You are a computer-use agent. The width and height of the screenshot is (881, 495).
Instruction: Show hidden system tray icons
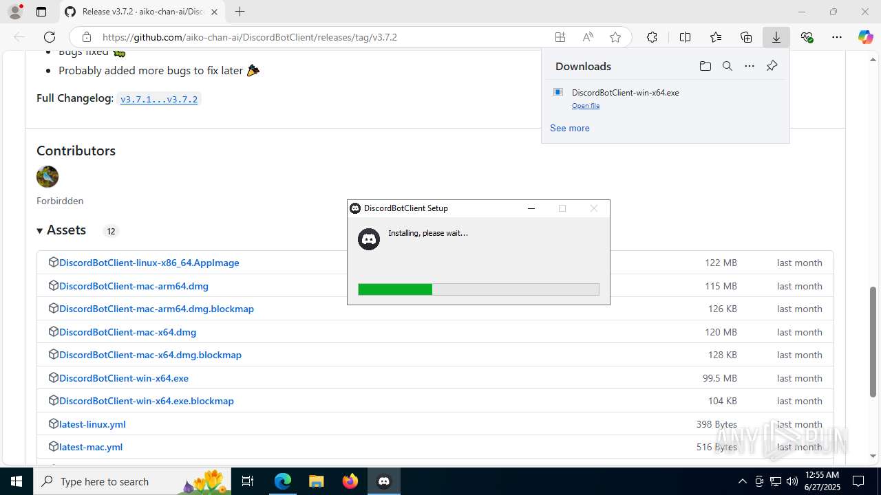coord(742,481)
